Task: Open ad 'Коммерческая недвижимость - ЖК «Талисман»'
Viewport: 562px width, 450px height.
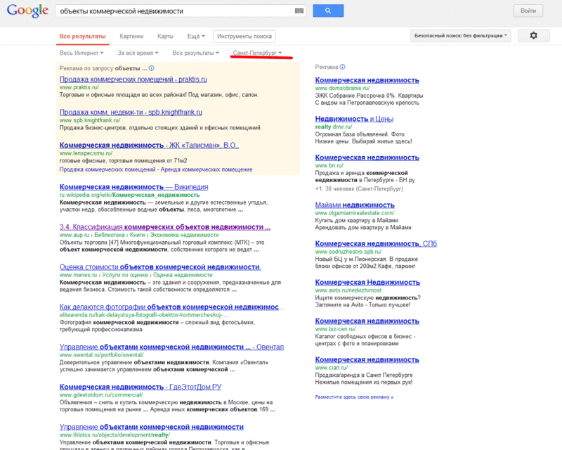Action: pyautogui.click(x=149, y=146)
